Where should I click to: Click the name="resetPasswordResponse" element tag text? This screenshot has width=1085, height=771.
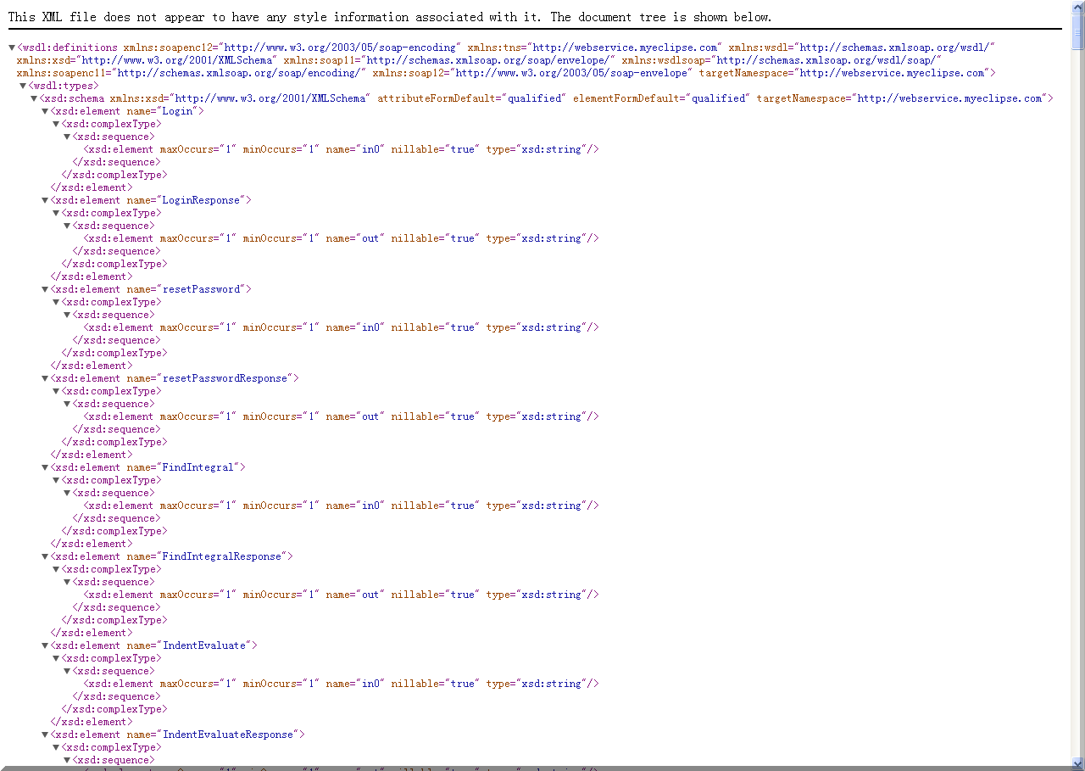pyautogui.click(x=175, y=378)
